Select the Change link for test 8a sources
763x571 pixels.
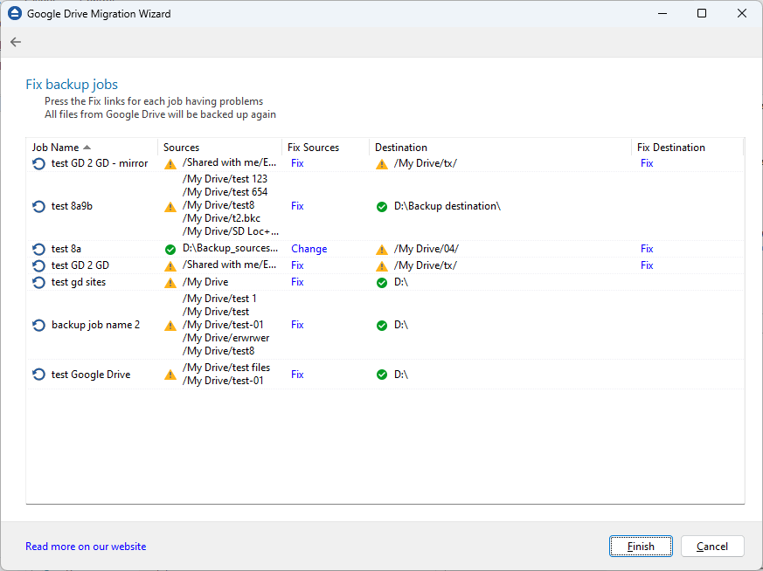[309, 248]
